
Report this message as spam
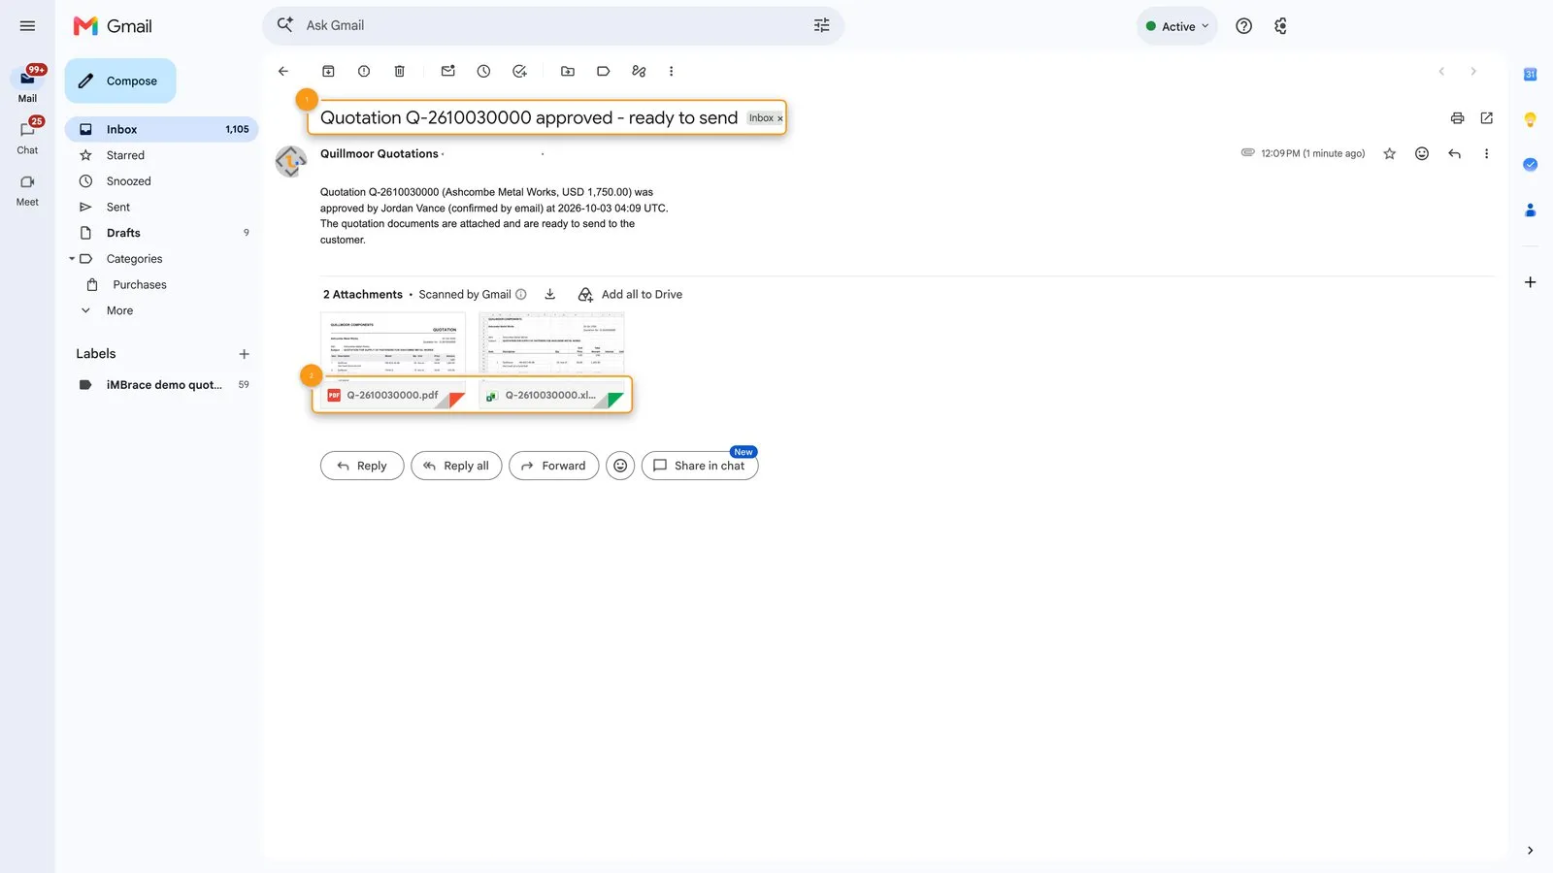(x=364, y=71)
